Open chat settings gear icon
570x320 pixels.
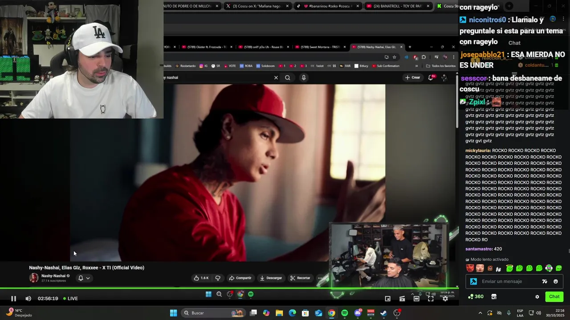(x=537, y=296)
